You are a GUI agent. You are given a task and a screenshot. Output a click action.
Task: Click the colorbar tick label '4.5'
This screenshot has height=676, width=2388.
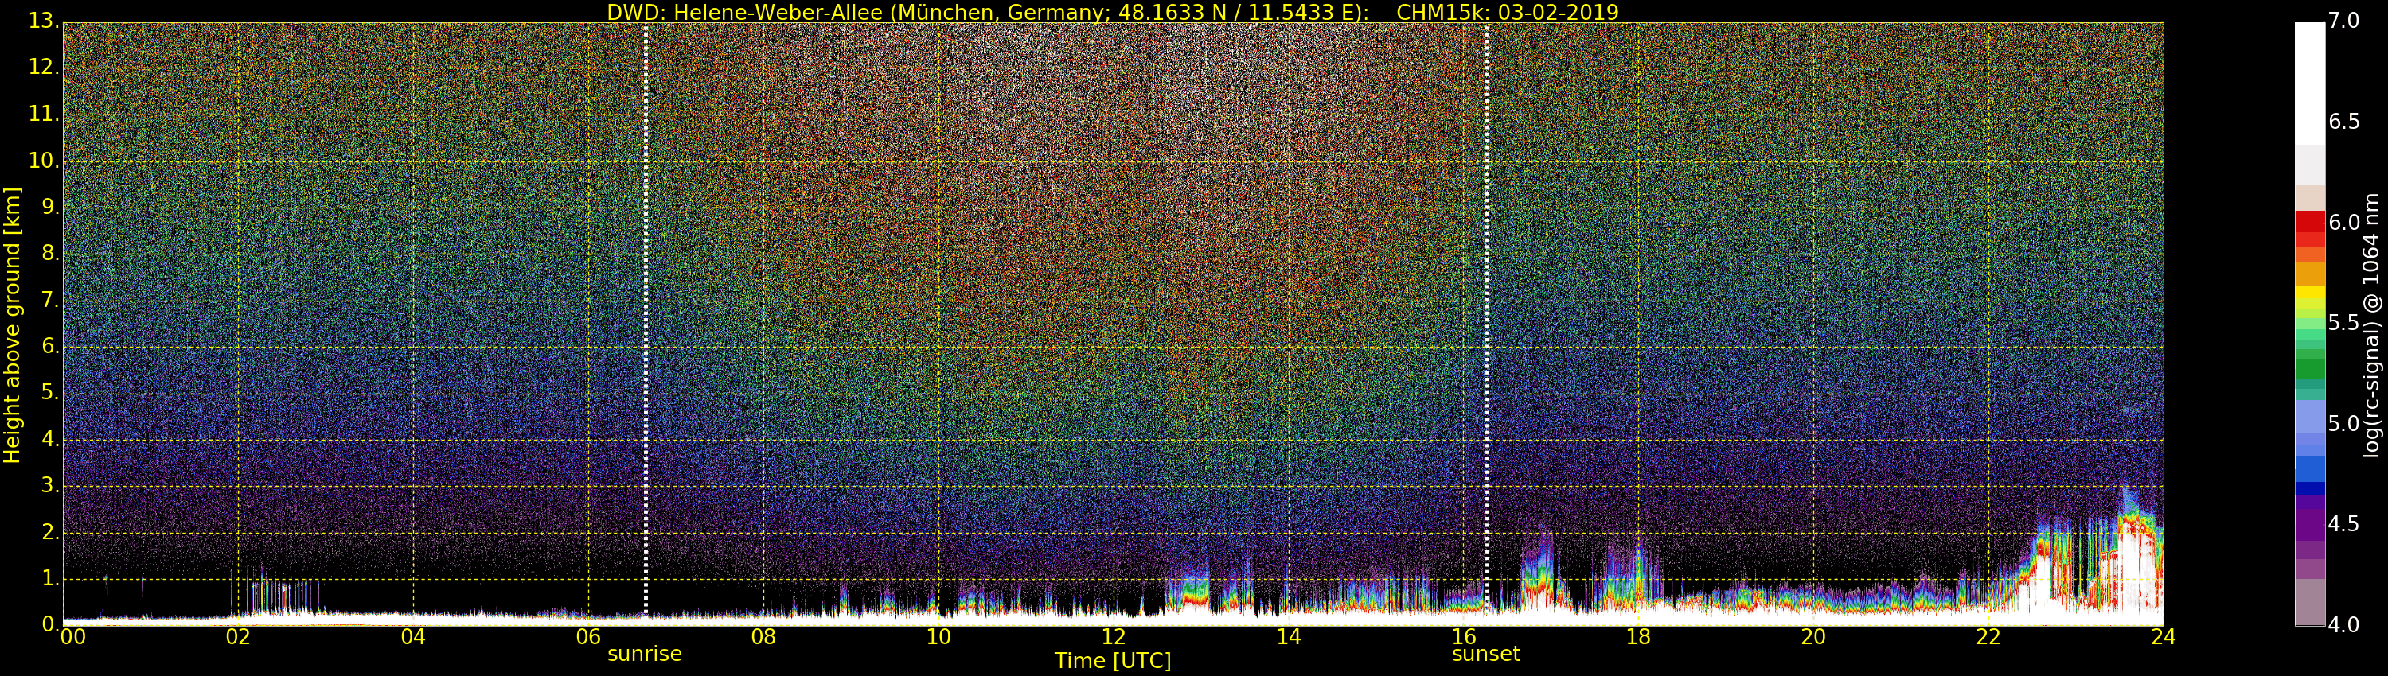point(2343,524)
